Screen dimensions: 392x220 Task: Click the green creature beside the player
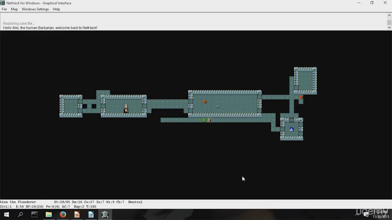click(x=204, y=120)
